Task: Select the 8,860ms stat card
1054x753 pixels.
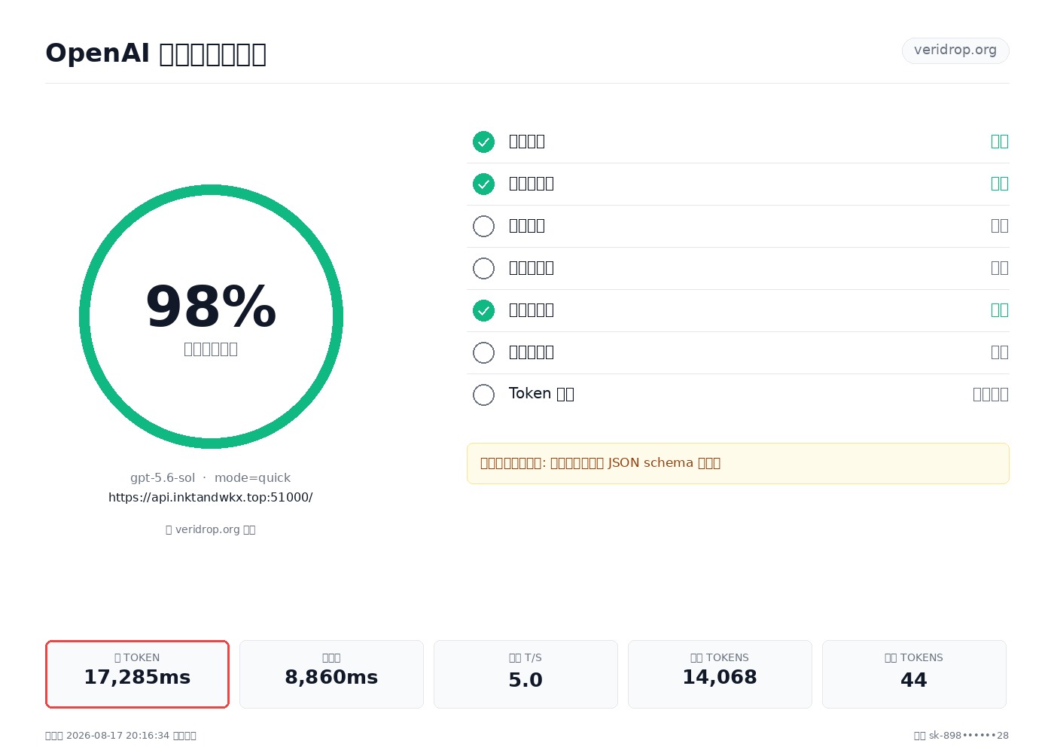Action: (x=331, y=674)
